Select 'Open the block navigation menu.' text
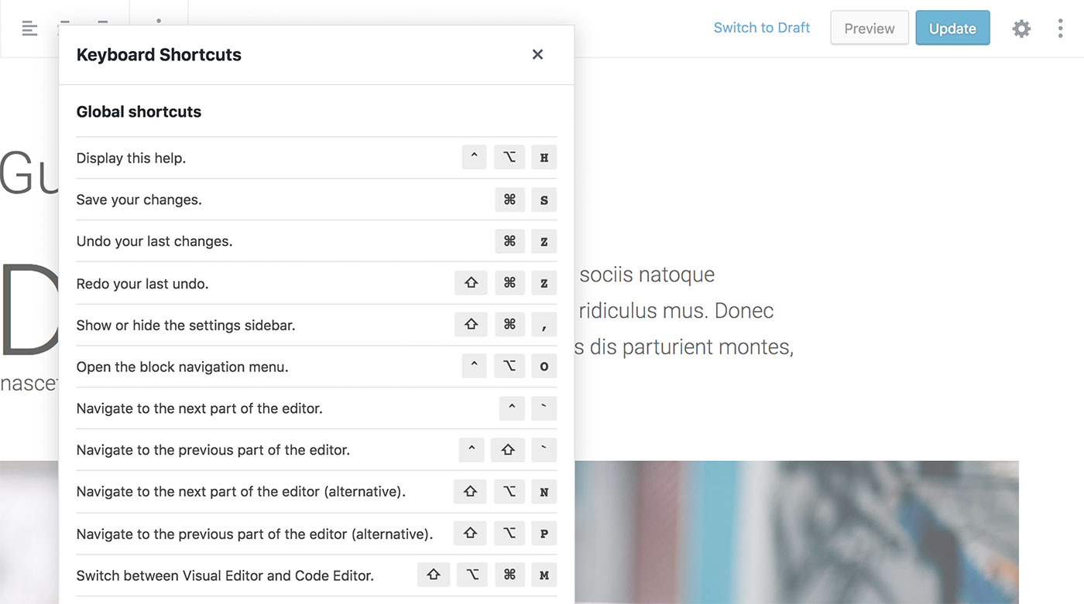 pos(182,367)
